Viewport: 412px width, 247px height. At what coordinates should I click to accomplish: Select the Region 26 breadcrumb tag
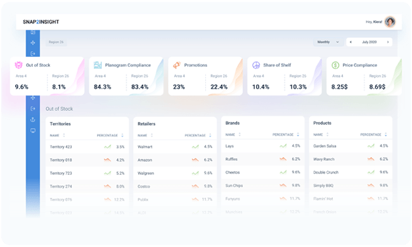(56, 42)
